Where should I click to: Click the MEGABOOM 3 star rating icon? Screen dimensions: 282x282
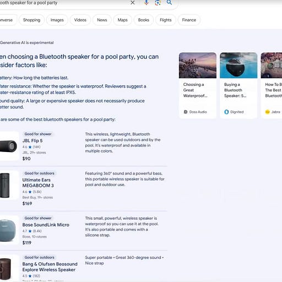click(30, 192)
